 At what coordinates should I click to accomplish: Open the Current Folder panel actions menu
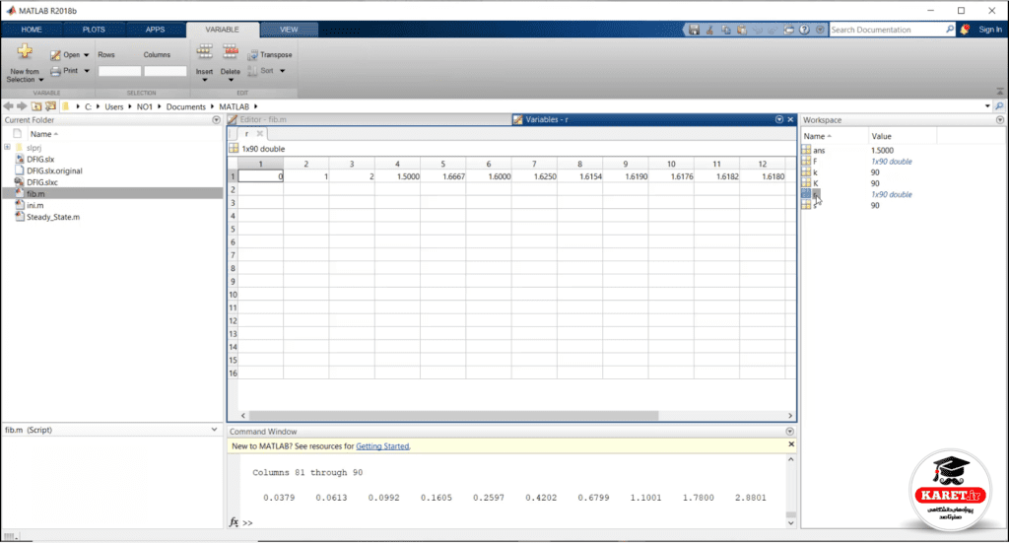(216, 120)
